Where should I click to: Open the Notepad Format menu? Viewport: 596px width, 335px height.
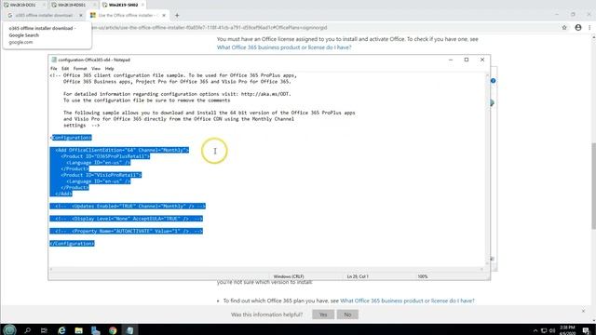[80, 69]
